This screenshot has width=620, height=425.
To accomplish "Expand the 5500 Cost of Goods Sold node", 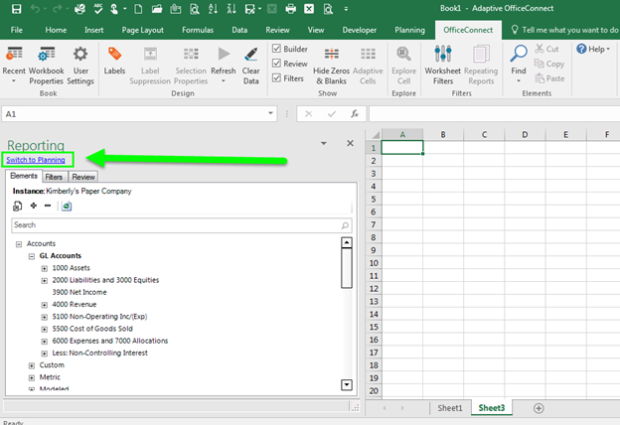I will (45, 329).
